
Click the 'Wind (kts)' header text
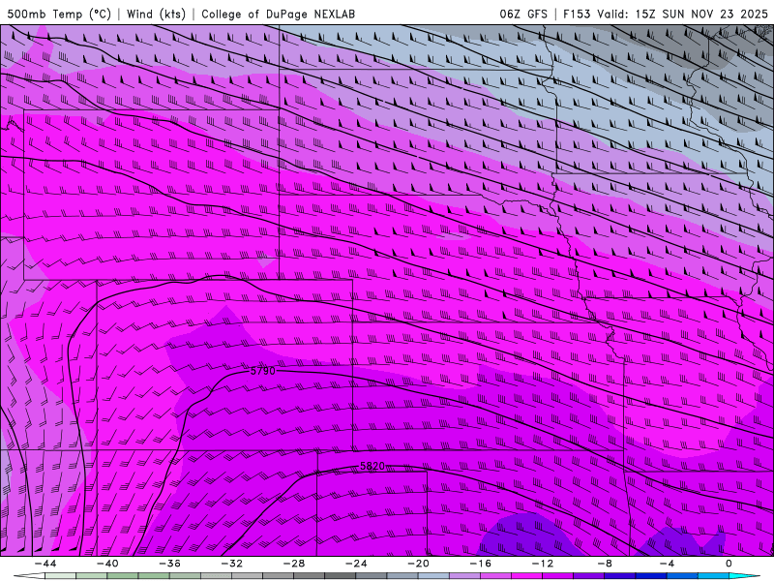pos(156,14)
